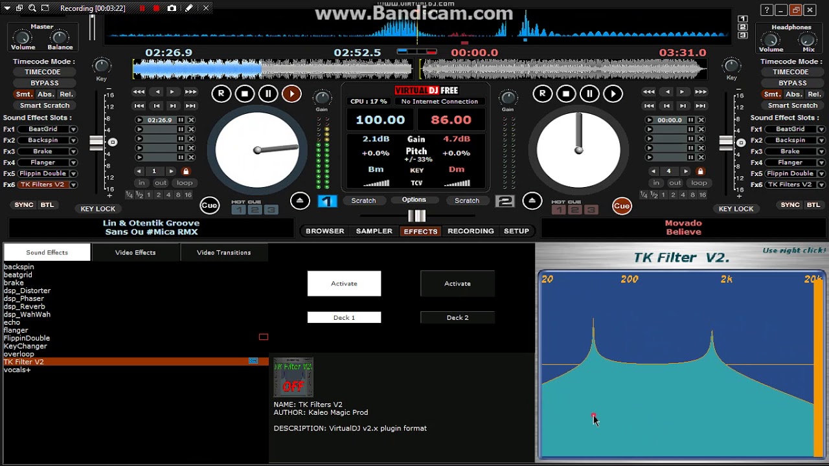Click Activate above Deck 2

tap(457, 283)
